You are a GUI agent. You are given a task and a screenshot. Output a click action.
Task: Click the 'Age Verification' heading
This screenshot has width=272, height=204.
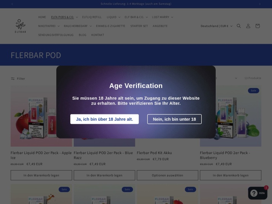[x=136, y=86]
